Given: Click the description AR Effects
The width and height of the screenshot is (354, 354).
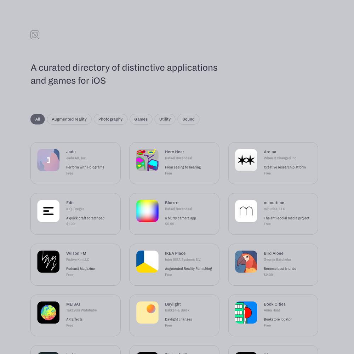Looking at the screenshot, I should coord(74,319).
